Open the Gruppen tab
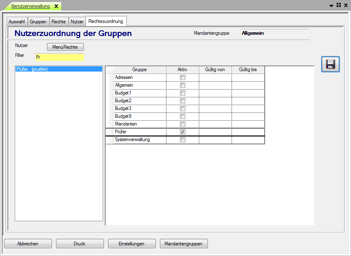The width and height of the screenshot is (351, 256). tap(38, 21)
